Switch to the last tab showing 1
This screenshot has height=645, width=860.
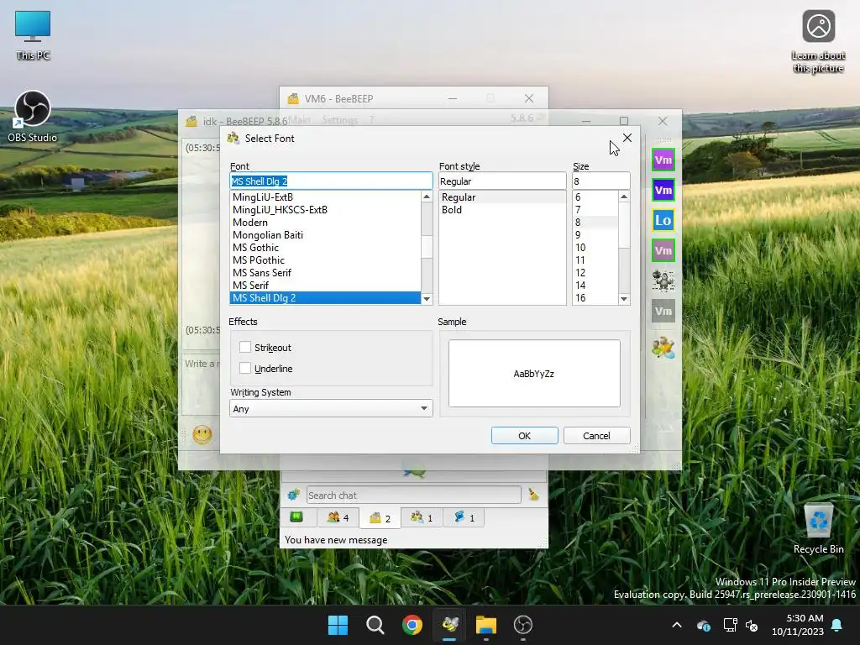click(464, 517)
